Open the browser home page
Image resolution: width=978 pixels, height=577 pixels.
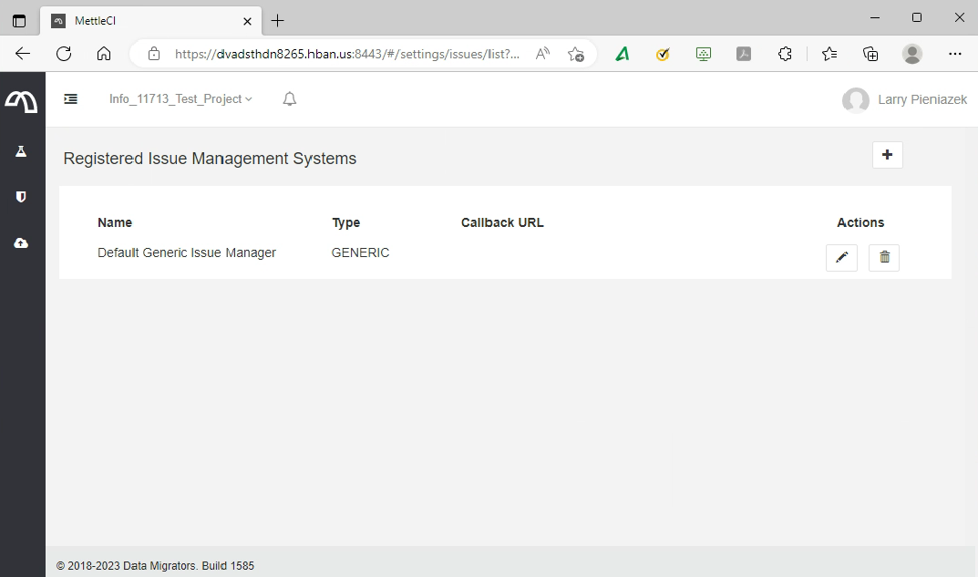click(104, 54)
